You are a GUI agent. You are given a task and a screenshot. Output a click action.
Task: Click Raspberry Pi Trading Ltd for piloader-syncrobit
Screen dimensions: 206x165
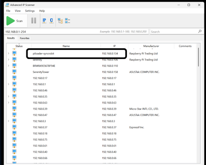pyautogui.click(x=143, y=54)
